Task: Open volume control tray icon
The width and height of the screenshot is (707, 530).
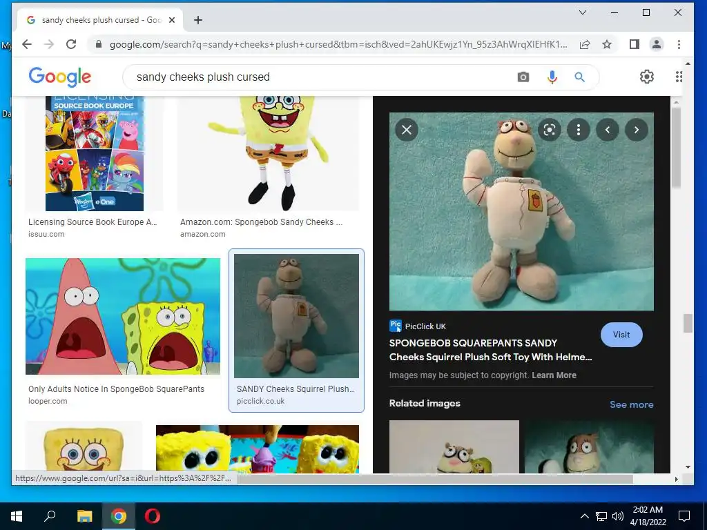Action: [617, 516]
